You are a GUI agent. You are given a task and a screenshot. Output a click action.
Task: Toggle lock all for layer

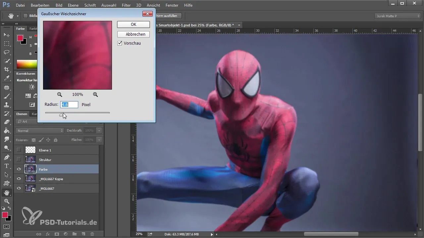pos(55,140)
